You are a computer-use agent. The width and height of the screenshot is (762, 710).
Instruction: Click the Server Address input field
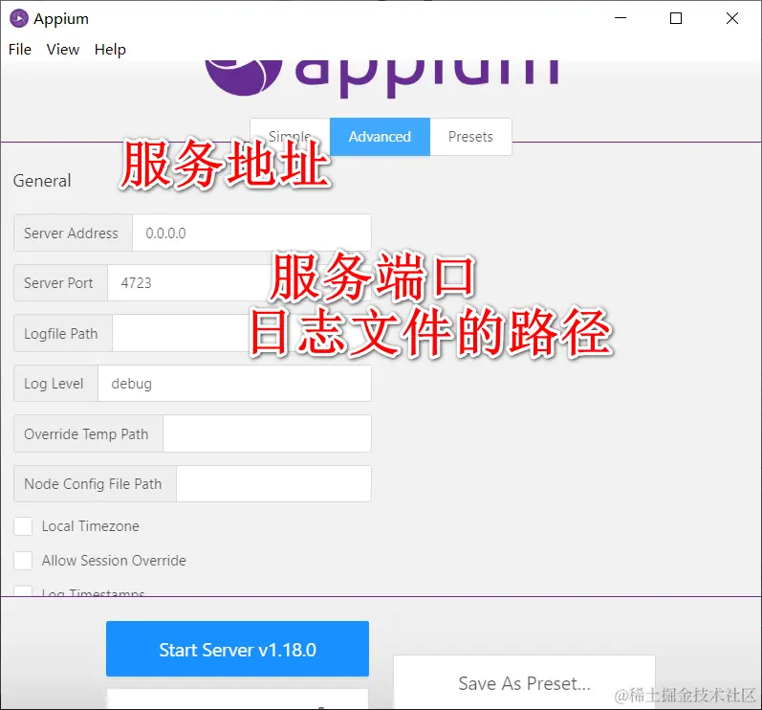point(251,233)
